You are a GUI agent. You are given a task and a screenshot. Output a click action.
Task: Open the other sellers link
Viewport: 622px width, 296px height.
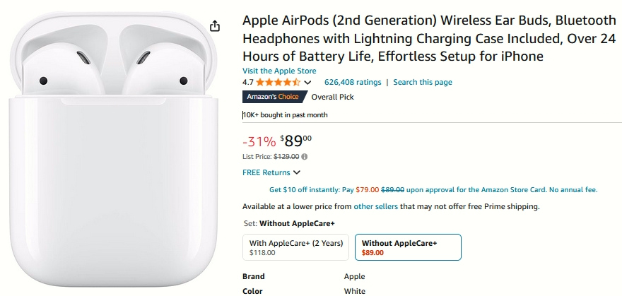[x=375, y=207]
